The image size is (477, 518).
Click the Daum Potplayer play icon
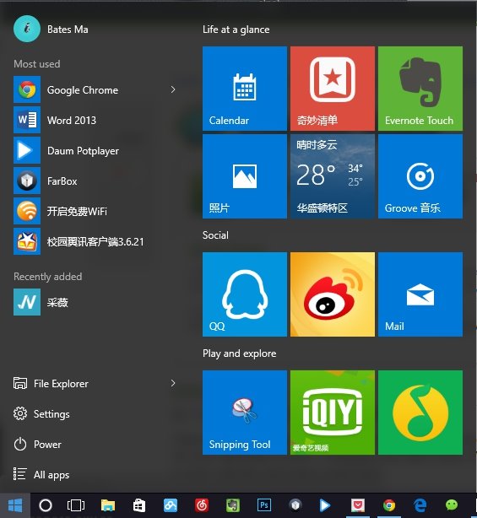click(x=27, y=150)
